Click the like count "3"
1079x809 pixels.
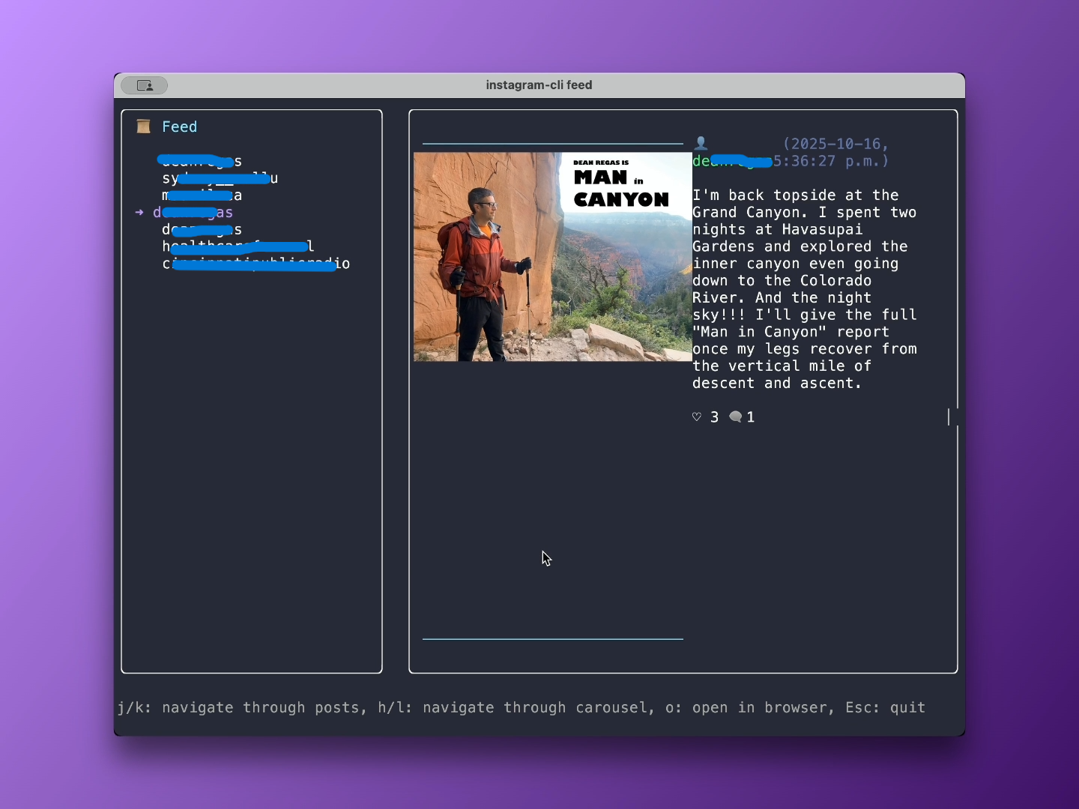[x=713, y=417]
